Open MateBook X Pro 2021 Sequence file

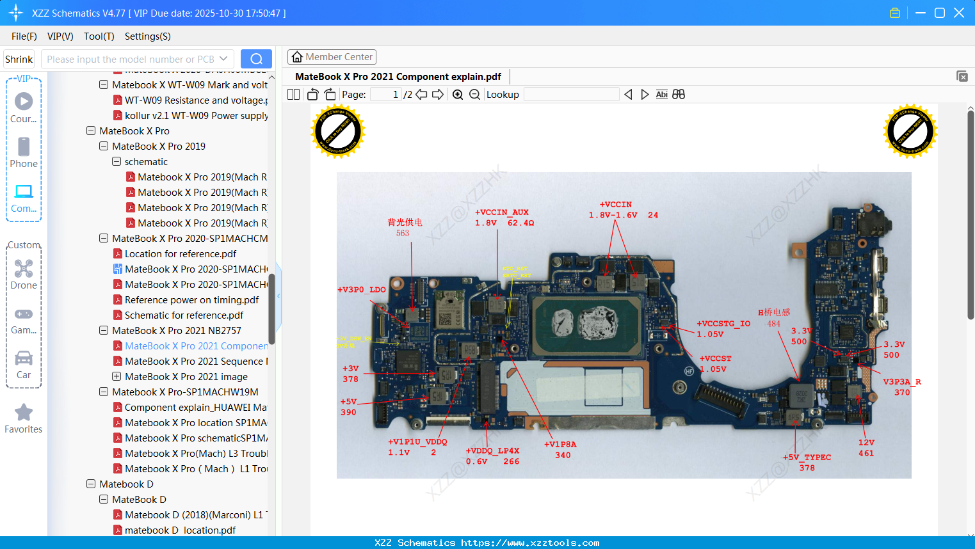pos(191,361)
